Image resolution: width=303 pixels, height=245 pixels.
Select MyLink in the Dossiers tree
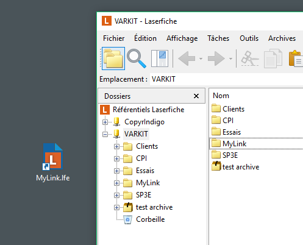point(148,183)
